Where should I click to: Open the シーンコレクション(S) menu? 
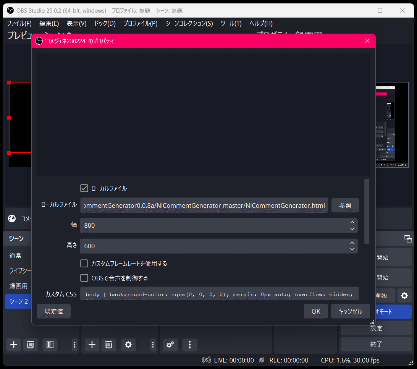tap(189, 23)
